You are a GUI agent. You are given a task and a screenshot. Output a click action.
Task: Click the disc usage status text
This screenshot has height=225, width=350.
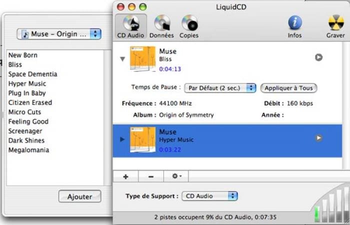(x=215, y=217)
